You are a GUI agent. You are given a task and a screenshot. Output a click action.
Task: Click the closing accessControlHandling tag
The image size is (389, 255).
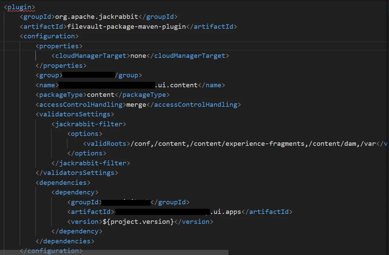tap(194, 105)
